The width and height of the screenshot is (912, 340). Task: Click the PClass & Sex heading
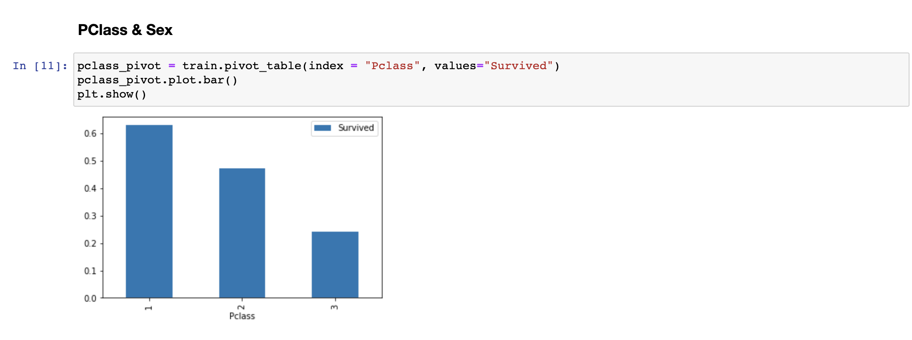[x=125, y=30]
